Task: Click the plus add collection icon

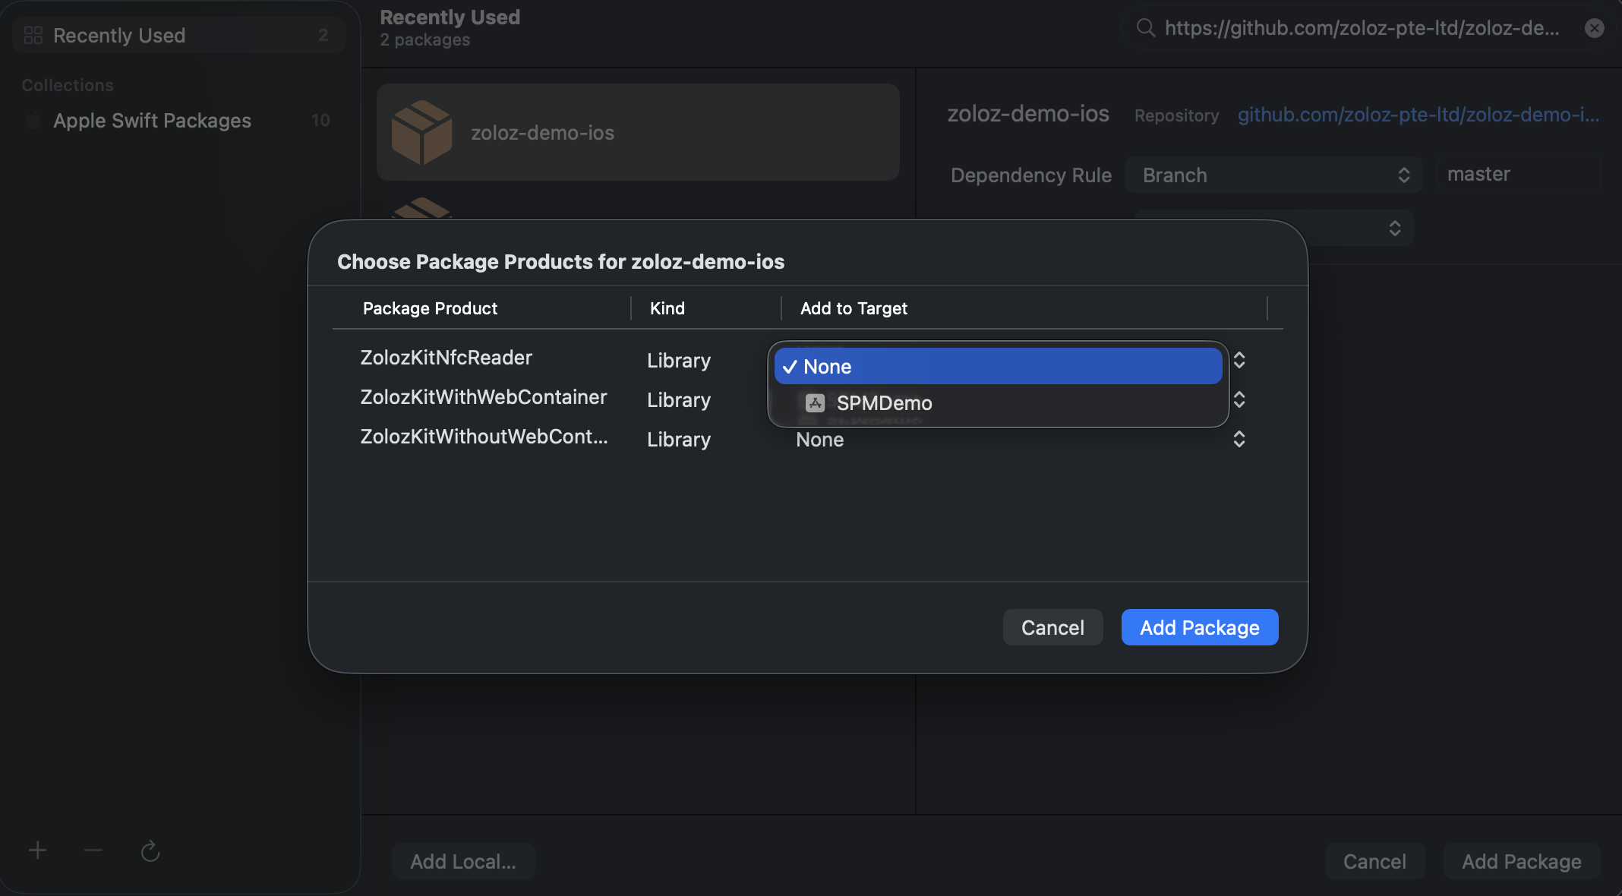Action: point(38,850)
